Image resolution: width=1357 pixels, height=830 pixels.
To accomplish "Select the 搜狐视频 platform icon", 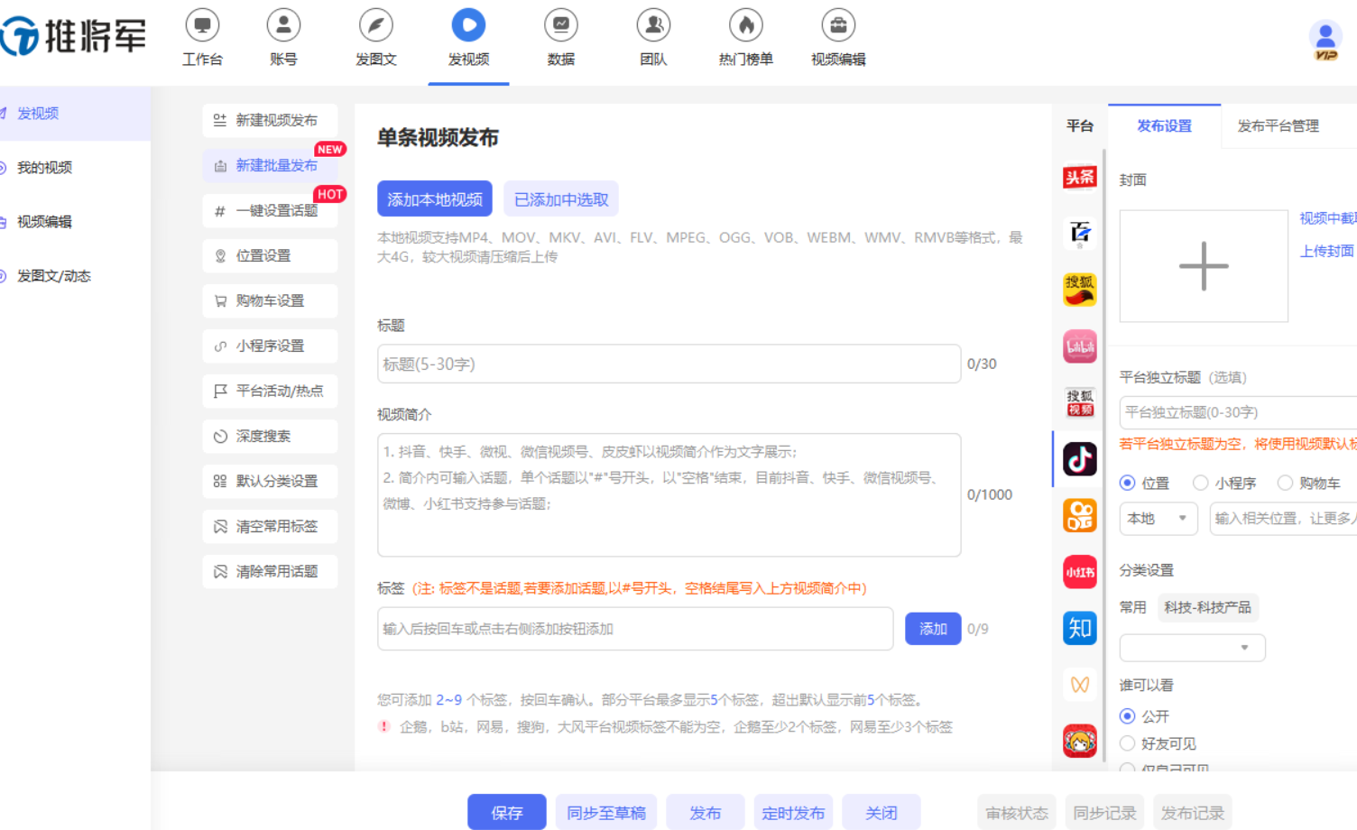I will pyautogui.click(x=1080, y=402).
